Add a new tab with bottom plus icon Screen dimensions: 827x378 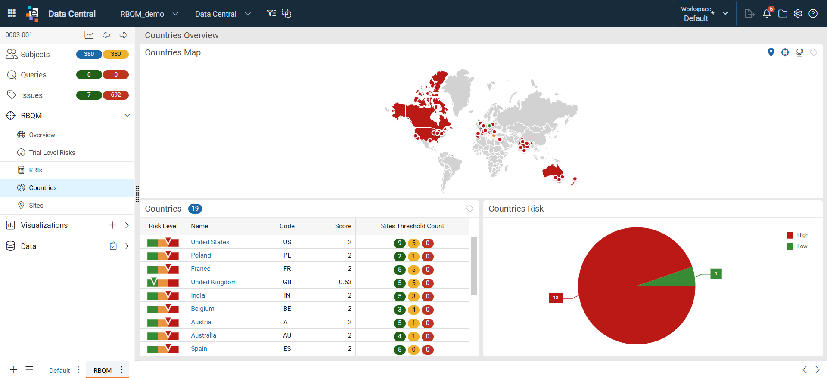click(13, 370)
